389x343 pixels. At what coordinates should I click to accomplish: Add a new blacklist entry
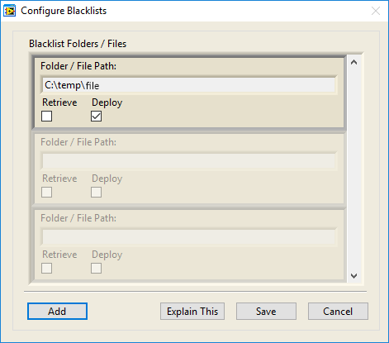pyautogui.click(x=57, y=312)
